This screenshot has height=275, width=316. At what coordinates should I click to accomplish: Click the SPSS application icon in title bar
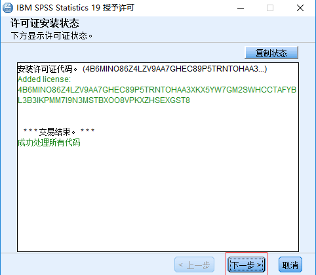click(x=8, y=8)
